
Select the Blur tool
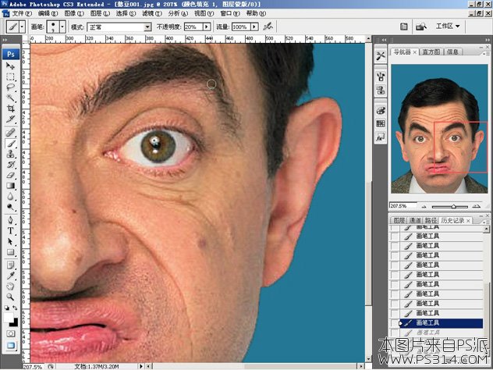click(x=11, y=197)
